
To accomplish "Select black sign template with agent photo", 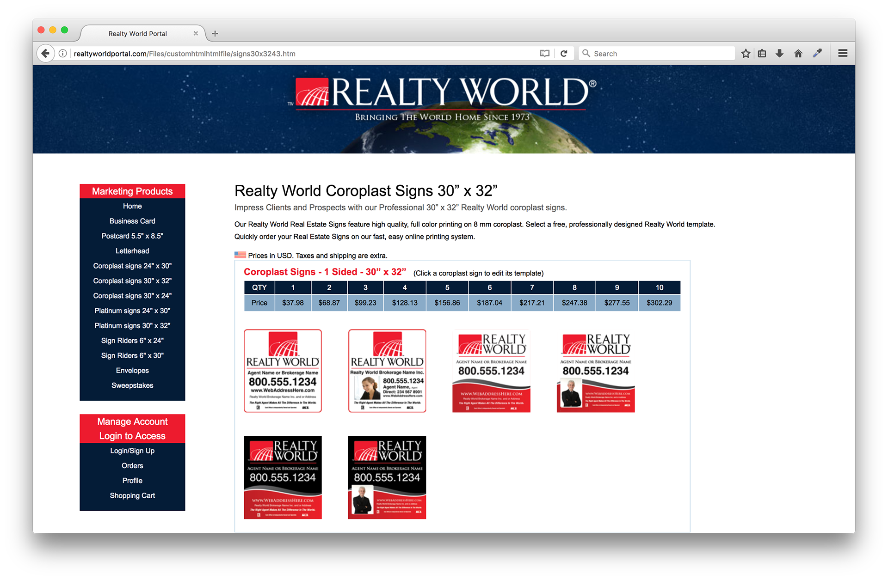I will (387, 477).
